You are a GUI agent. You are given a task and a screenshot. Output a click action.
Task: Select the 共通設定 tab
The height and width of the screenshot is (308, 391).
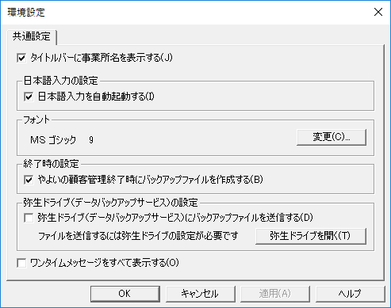32,36
